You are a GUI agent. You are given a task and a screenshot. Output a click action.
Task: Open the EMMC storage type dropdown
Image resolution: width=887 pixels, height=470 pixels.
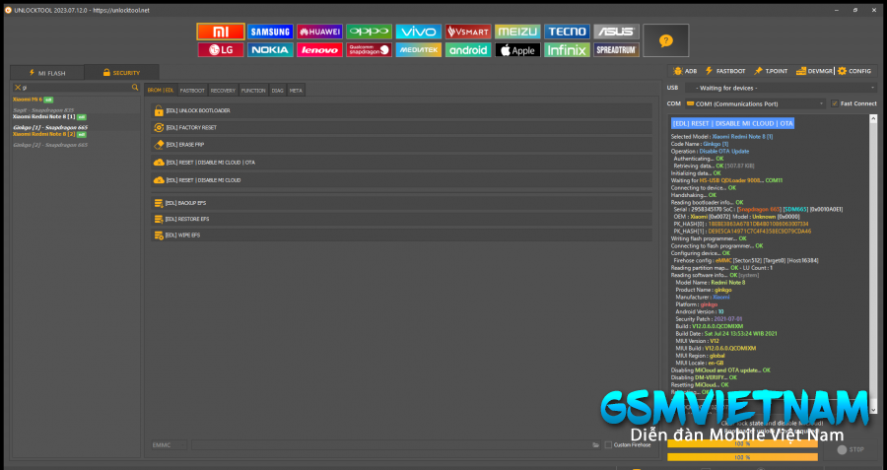pyautogui.click(x=170, y=445)
